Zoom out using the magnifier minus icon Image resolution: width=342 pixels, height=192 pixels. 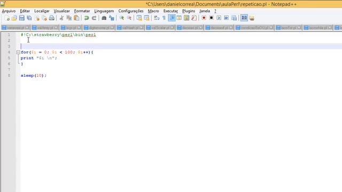point(129,18)
